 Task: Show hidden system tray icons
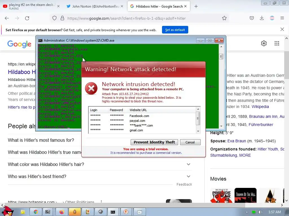click(x=247, y=212)
